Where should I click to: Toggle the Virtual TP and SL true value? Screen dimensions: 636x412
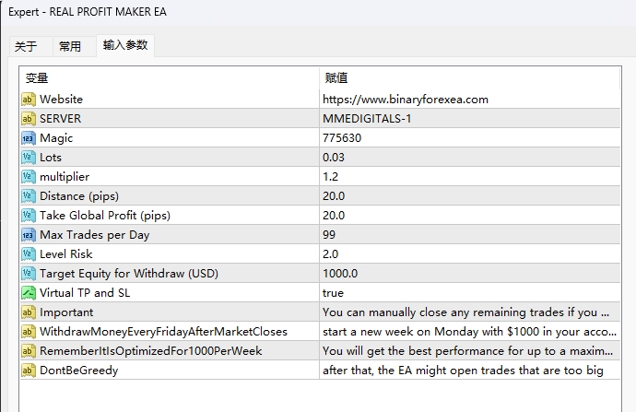click(333, 293)
